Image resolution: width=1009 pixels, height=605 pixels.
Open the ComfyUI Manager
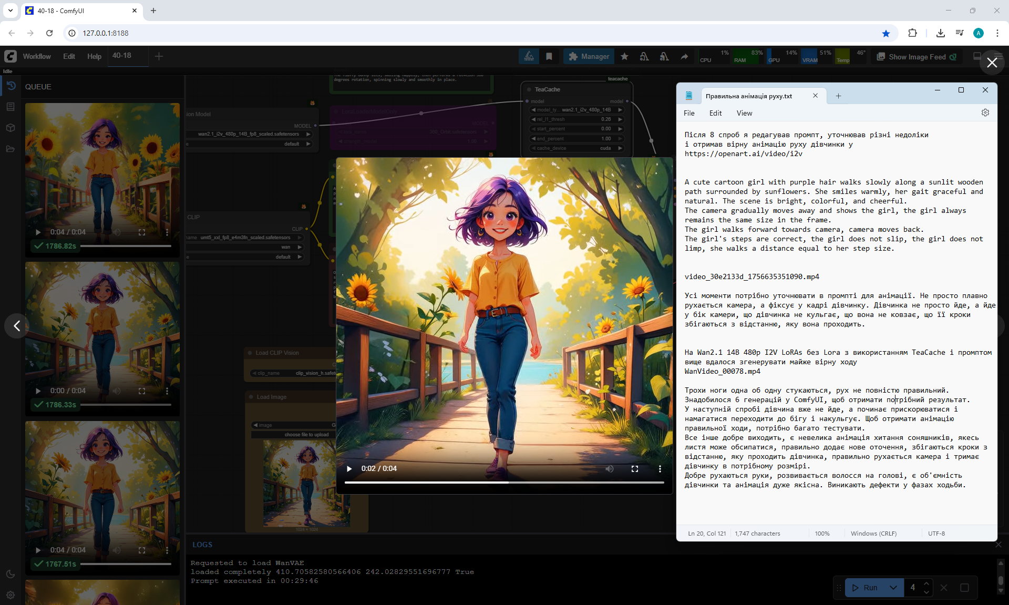coord(589,56)
